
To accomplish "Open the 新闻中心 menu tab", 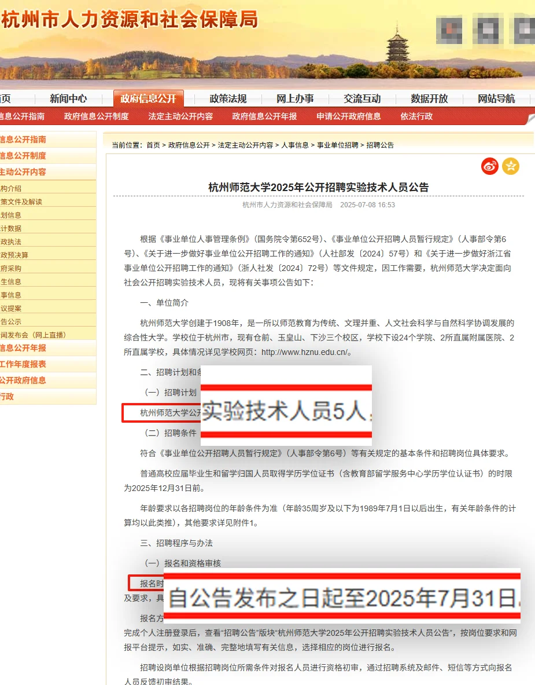I will pos(68,99).
